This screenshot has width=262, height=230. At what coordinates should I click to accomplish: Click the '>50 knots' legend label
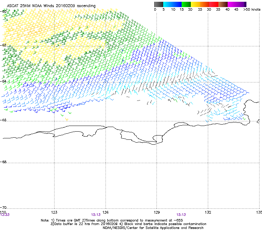pos(252,10)
